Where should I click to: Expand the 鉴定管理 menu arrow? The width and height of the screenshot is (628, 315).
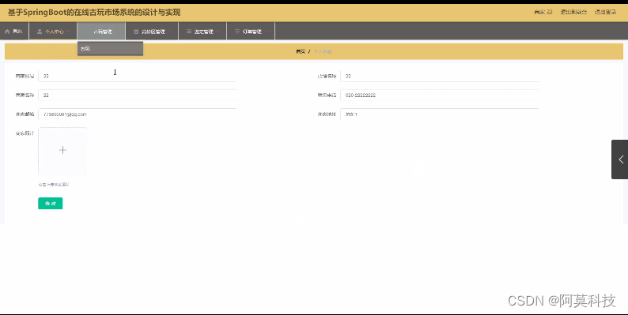point(218,31)
